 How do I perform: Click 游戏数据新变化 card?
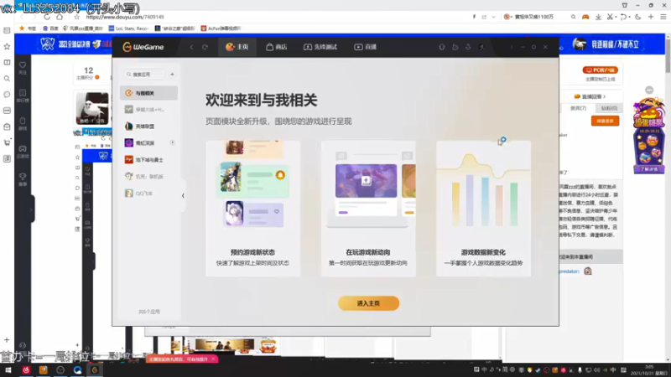484,209
